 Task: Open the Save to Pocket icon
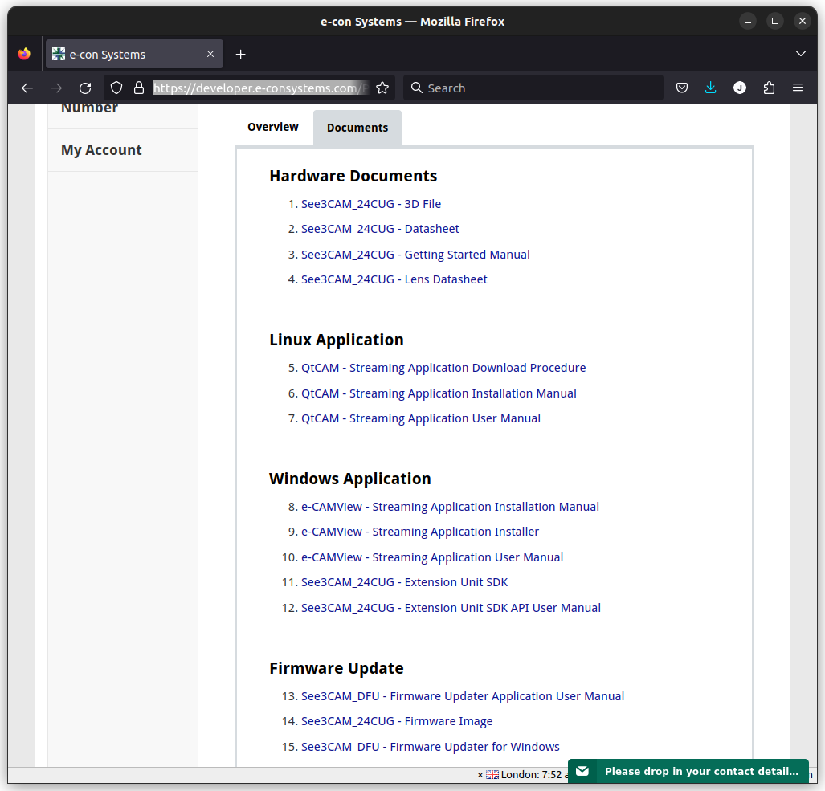682,88
